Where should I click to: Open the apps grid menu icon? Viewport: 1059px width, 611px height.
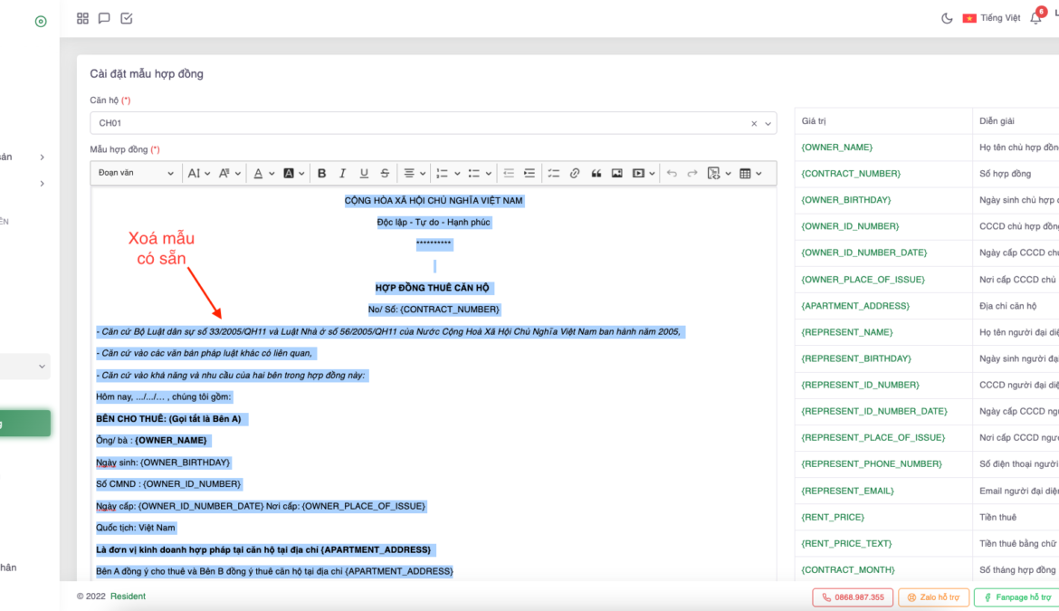(x=83, y=18)
